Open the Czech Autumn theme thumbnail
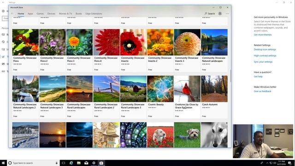Screen dimensions: 295x166 click(214, 89)
